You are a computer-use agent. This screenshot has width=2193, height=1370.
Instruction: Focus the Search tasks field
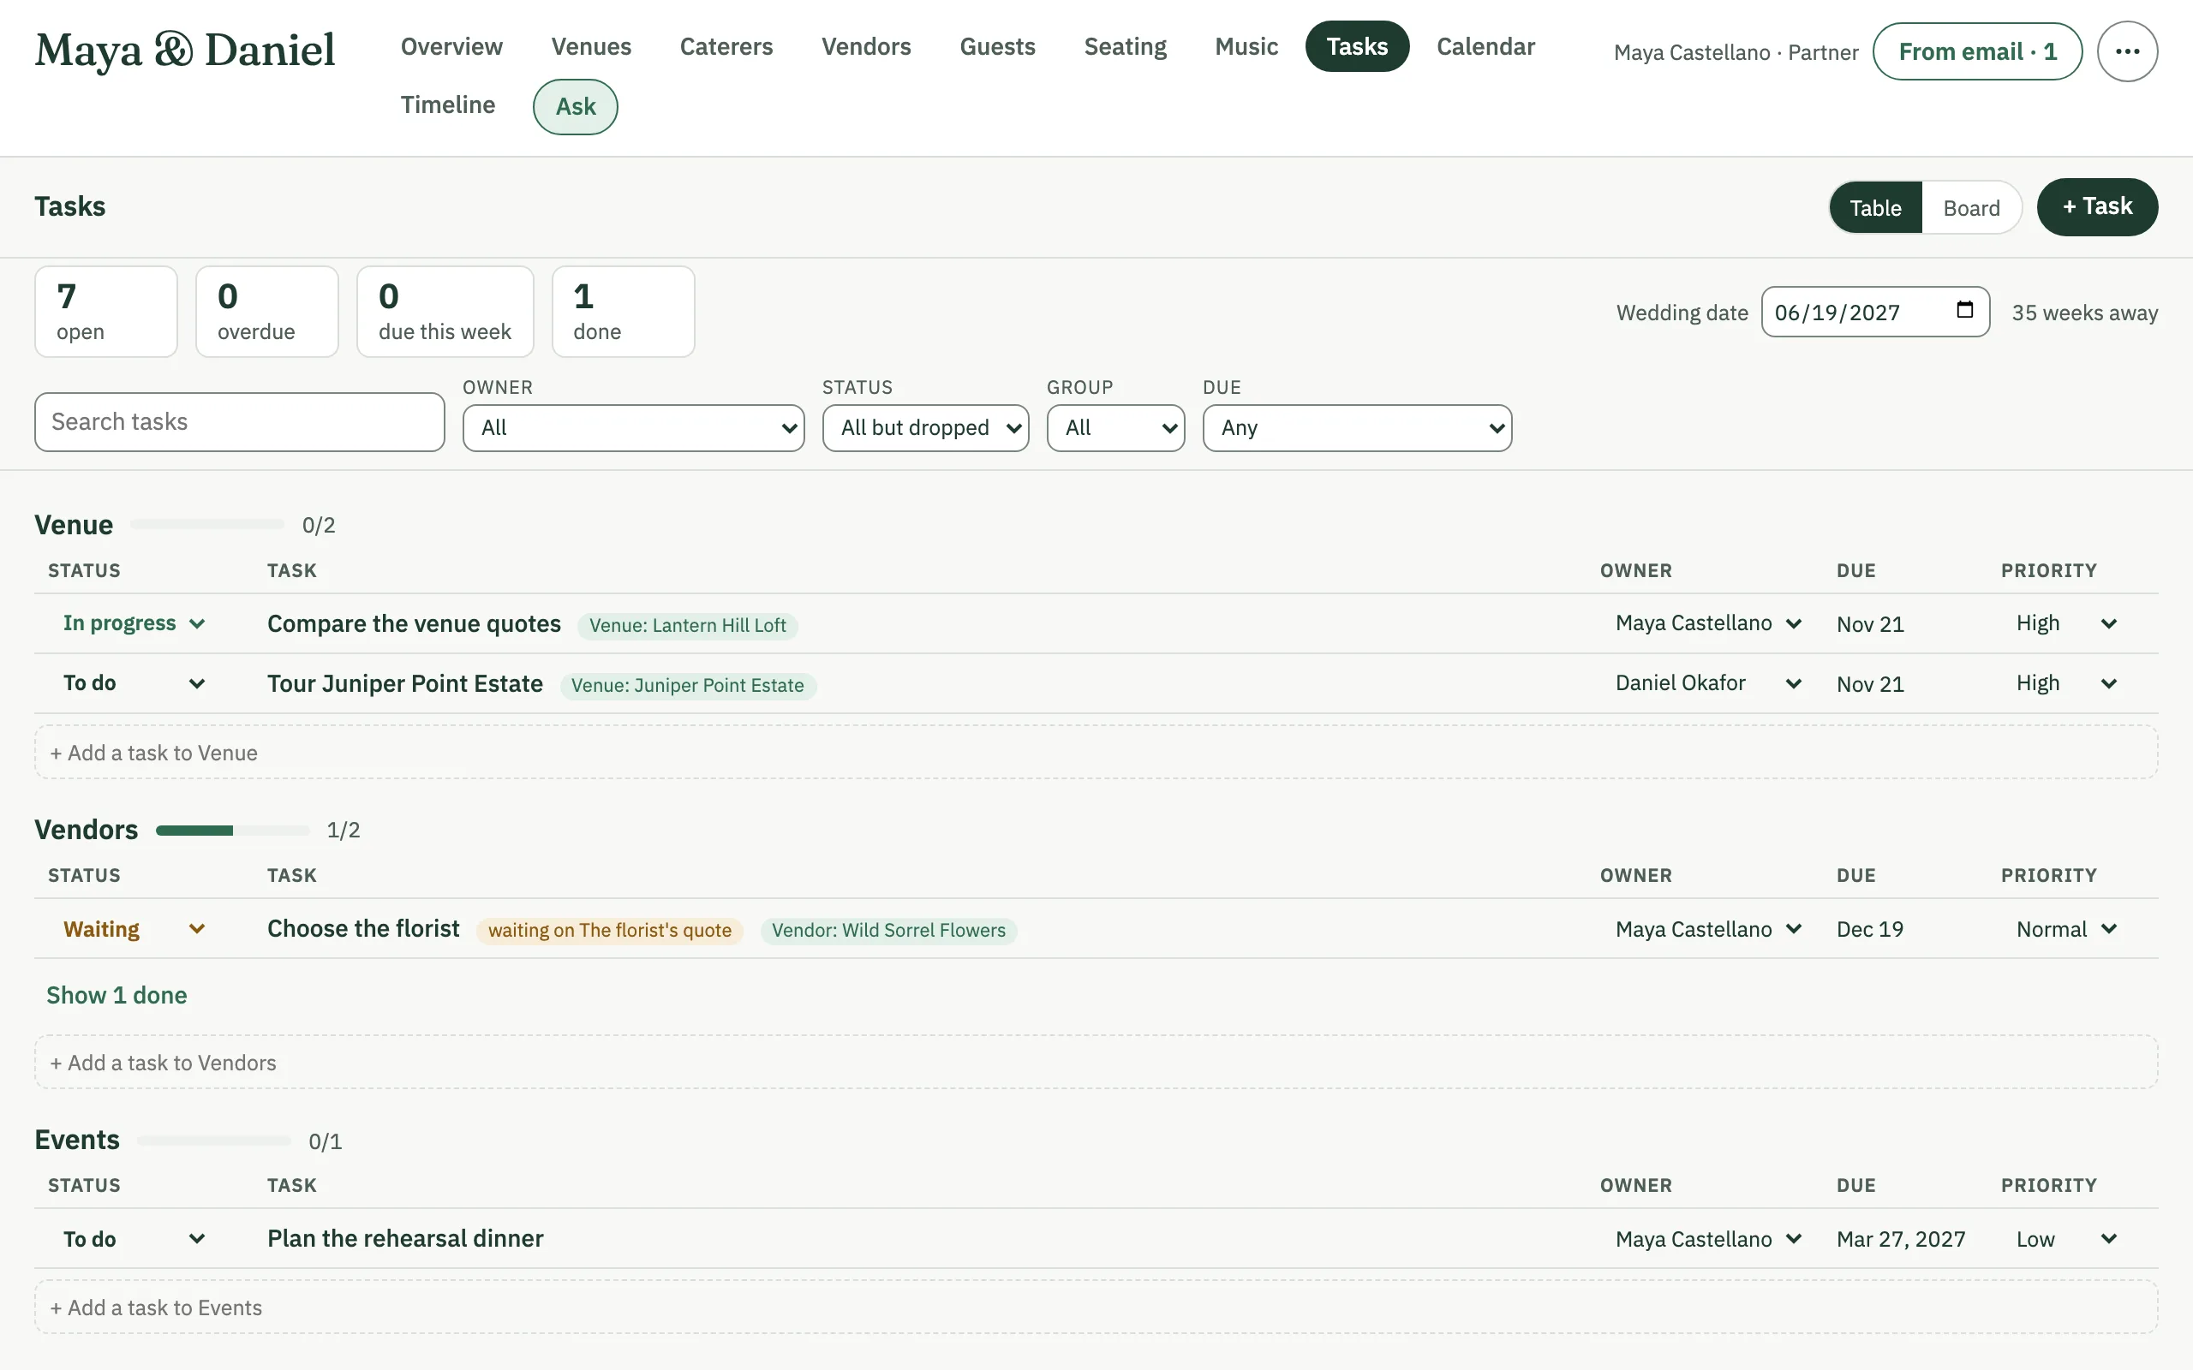pyautogui.click(x=239, y=422)
